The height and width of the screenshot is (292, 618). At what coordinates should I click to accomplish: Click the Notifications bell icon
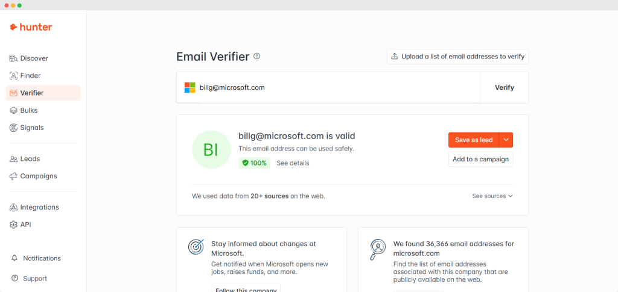click(x=14, y=258)
